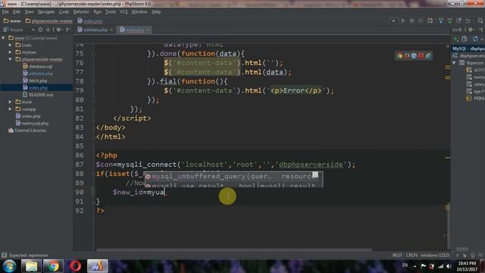Expand the myloan folder
The image size is (485, 273).
(x=10, y=52)
